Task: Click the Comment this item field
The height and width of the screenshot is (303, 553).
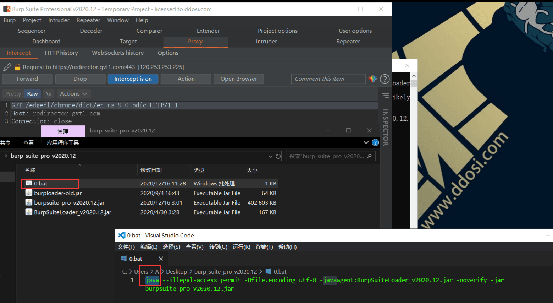Action: click(328, 79)
